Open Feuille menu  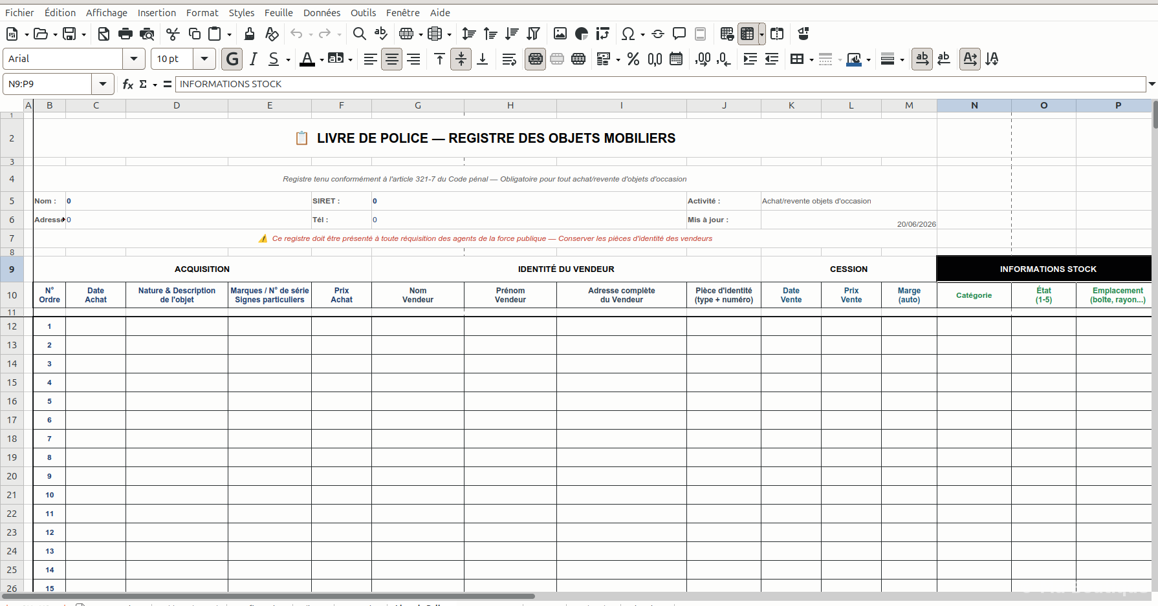[x=279, y=12]
